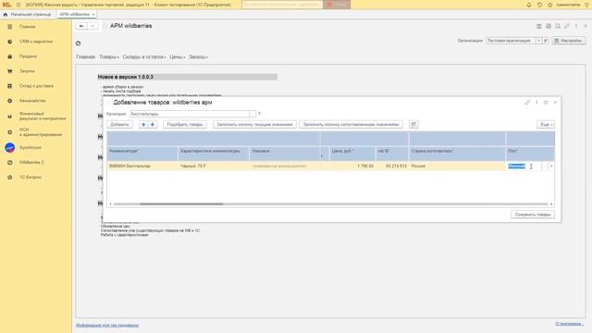Click Подобрать товары button
Image resolution: width=592 pixels, height=333 pixels.
point(185,125)
